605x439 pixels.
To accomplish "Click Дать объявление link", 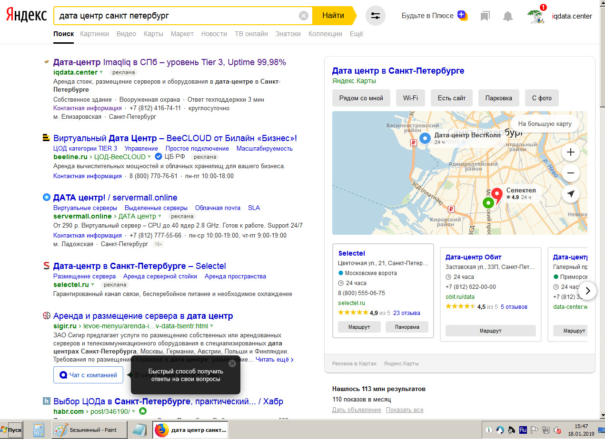I will (357, 410).
